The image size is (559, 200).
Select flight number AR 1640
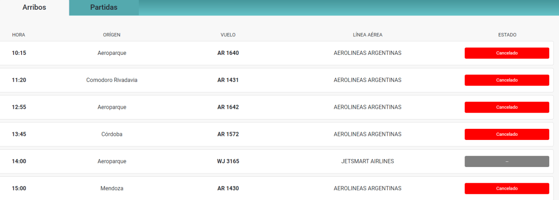[228, 53]
